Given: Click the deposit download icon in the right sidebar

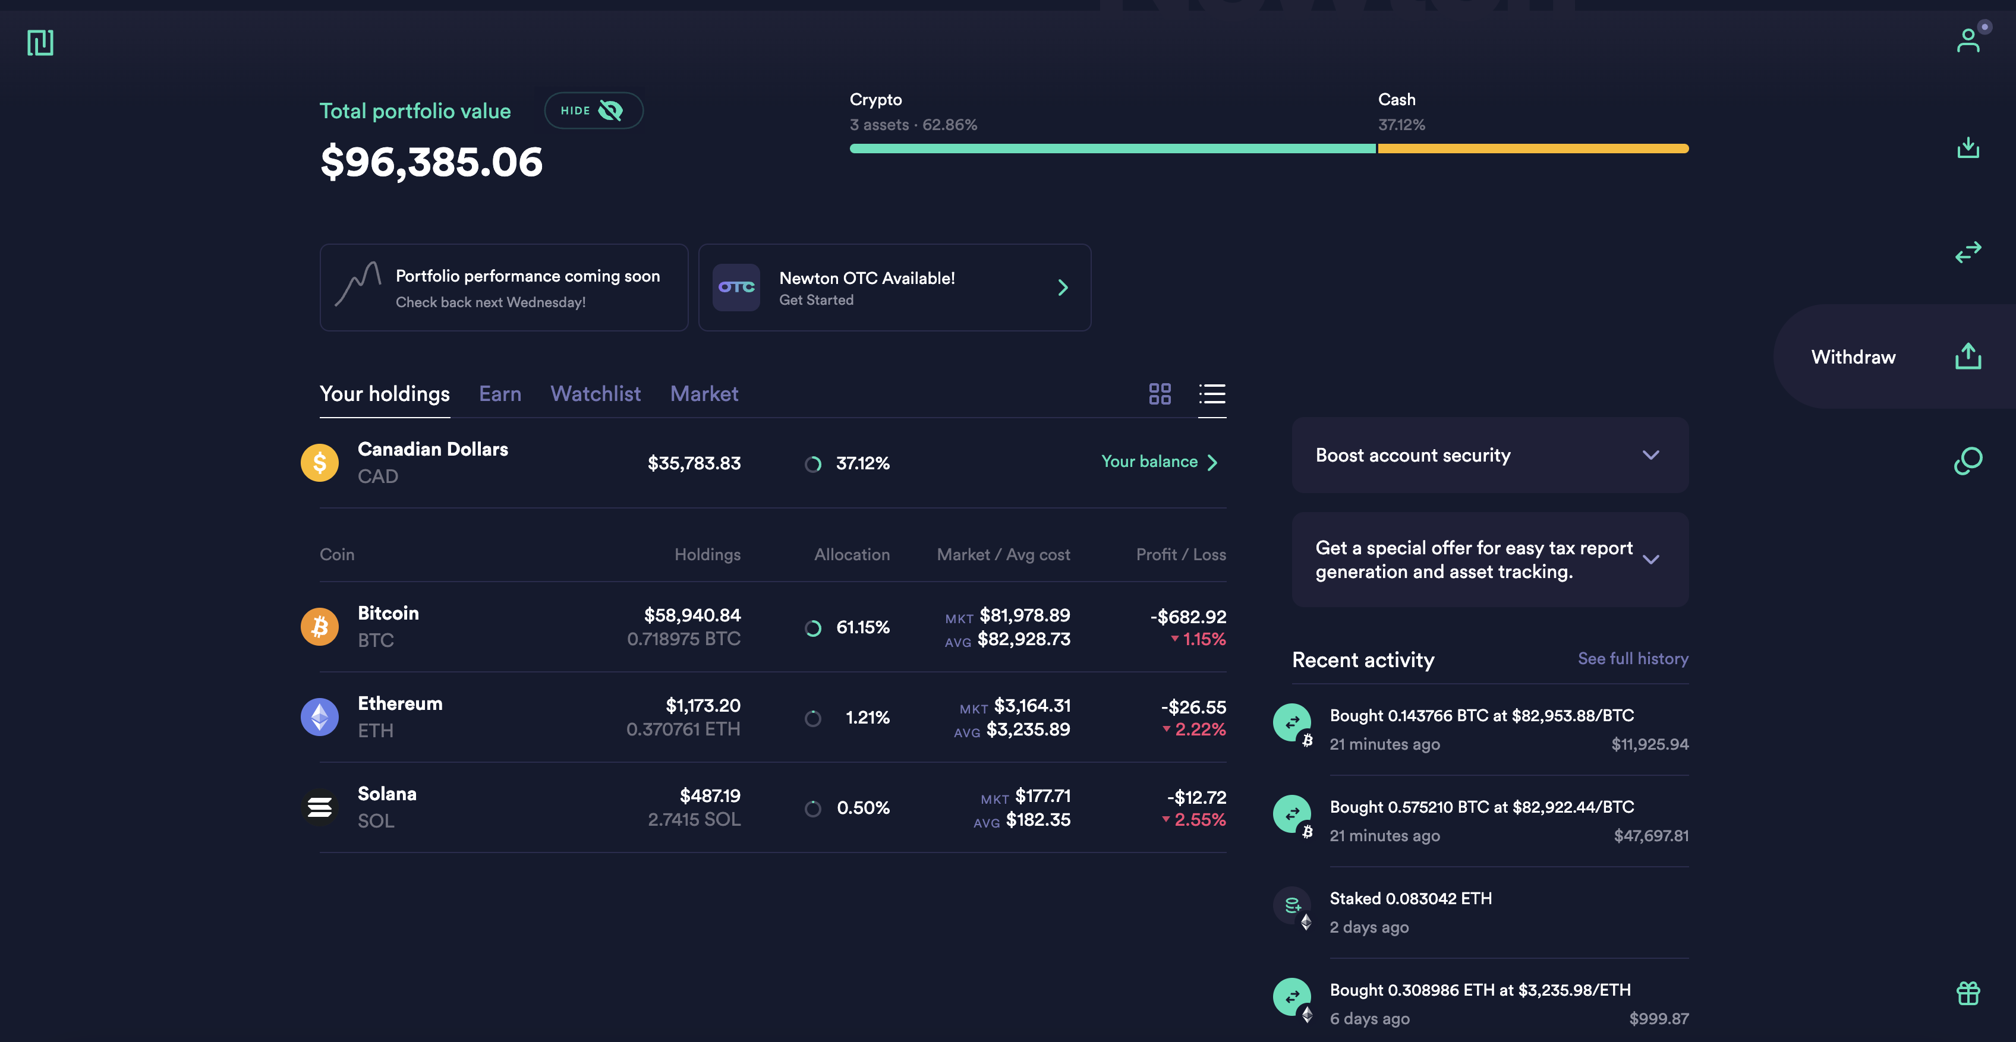Looking at the screenshot, I should (1967, 147).
